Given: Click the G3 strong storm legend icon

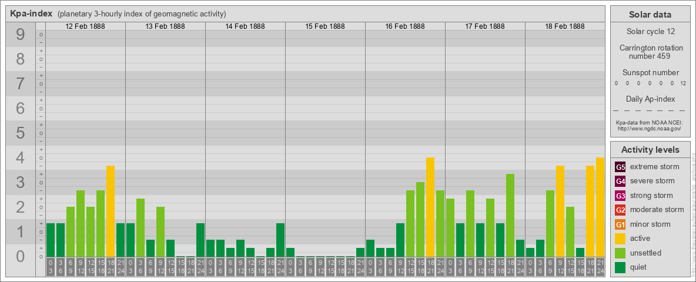Looking at the screenshot, I should click(x=620, y=196).
